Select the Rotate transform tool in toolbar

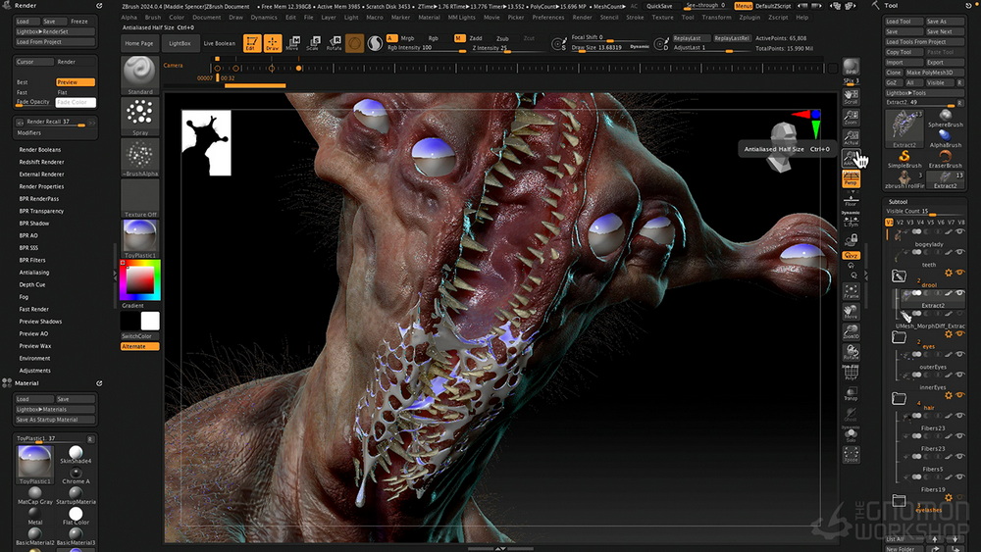click(x=335, y=43)
